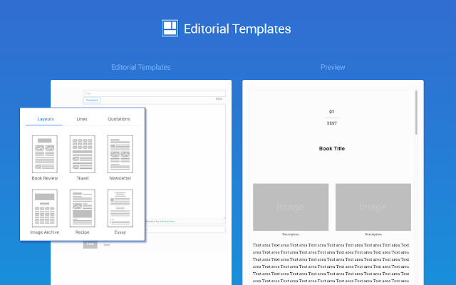This screenshot has height=285, width=456.
Task: Select the Recipe layout thumbnail
Action: tap(83, 208)
